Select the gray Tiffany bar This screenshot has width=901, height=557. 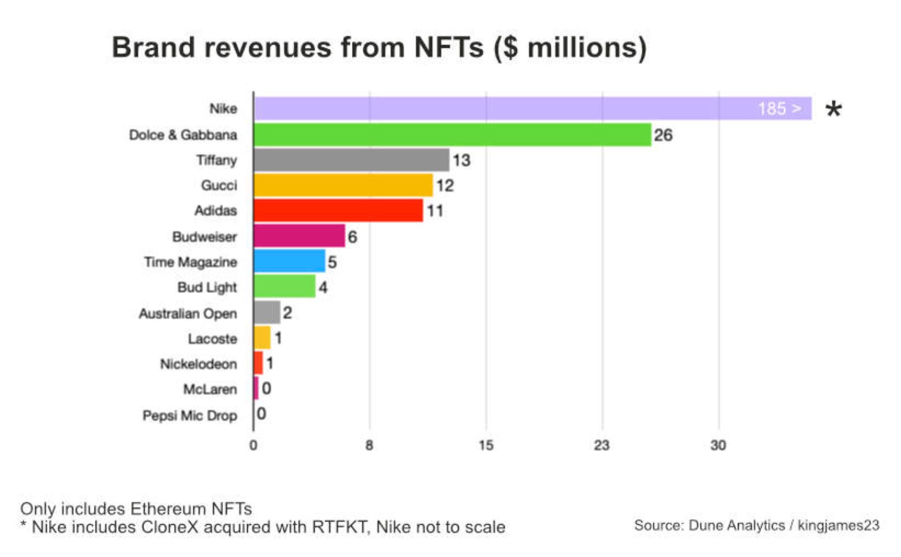click(x=351, y=160)
